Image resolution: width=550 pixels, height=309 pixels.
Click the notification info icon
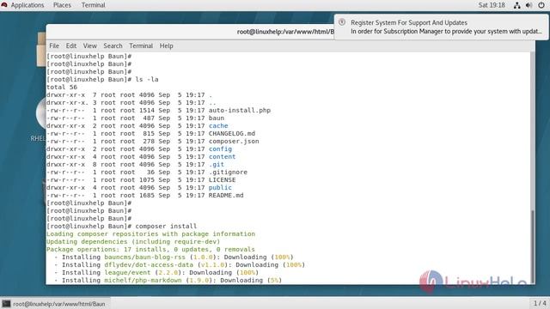point(342,22)
